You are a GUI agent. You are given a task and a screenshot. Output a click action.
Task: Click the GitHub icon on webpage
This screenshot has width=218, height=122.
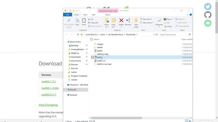tap(208, 15)
